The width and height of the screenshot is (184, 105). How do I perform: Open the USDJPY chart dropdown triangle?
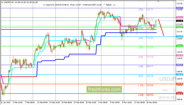[2, 2]
